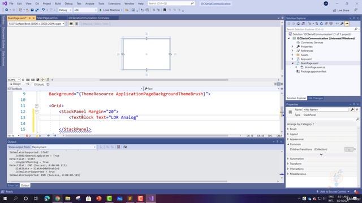Open the designer zoom percentage dropdown
The height and width of the screenshot is (203, 362).
coord(14,80)
